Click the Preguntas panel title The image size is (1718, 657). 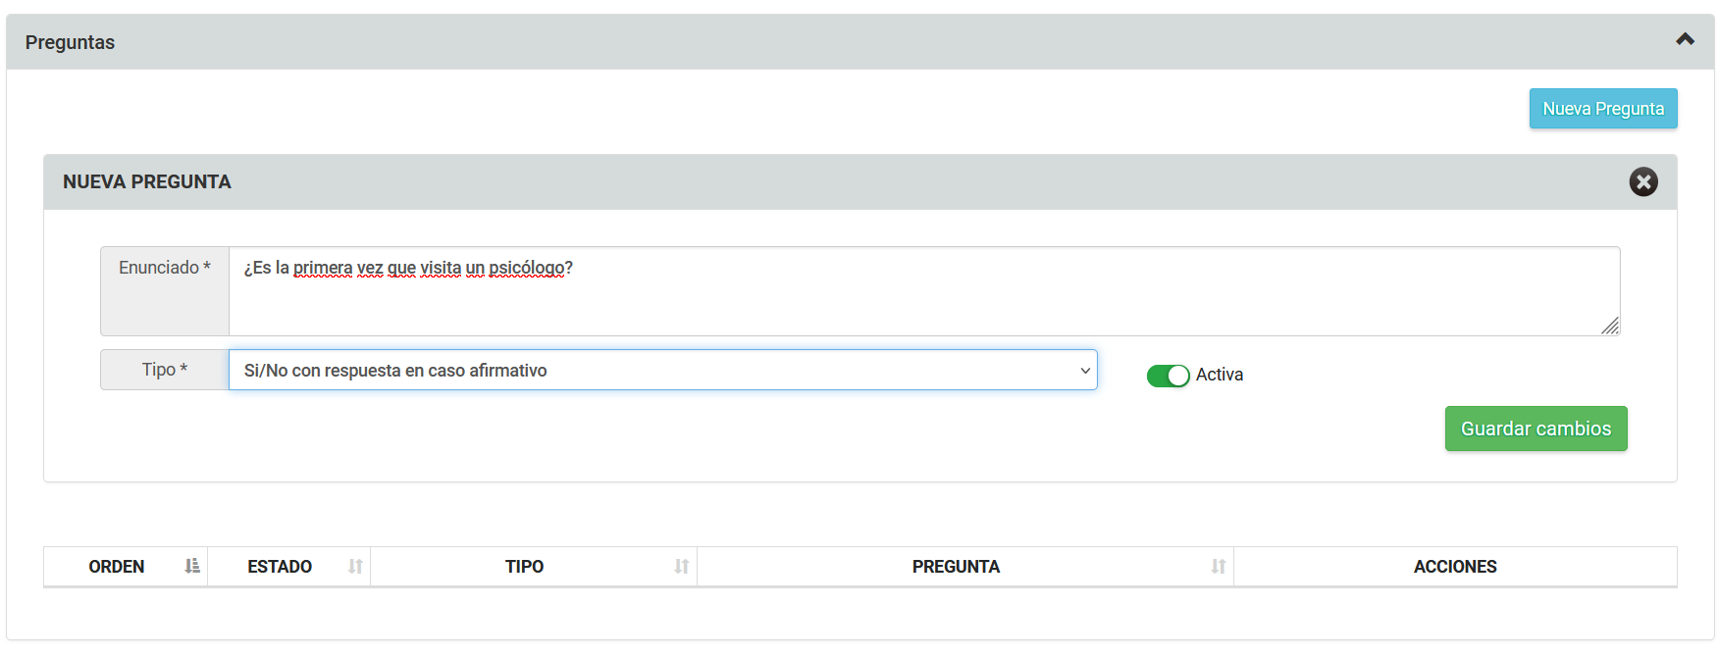(70, 42)
